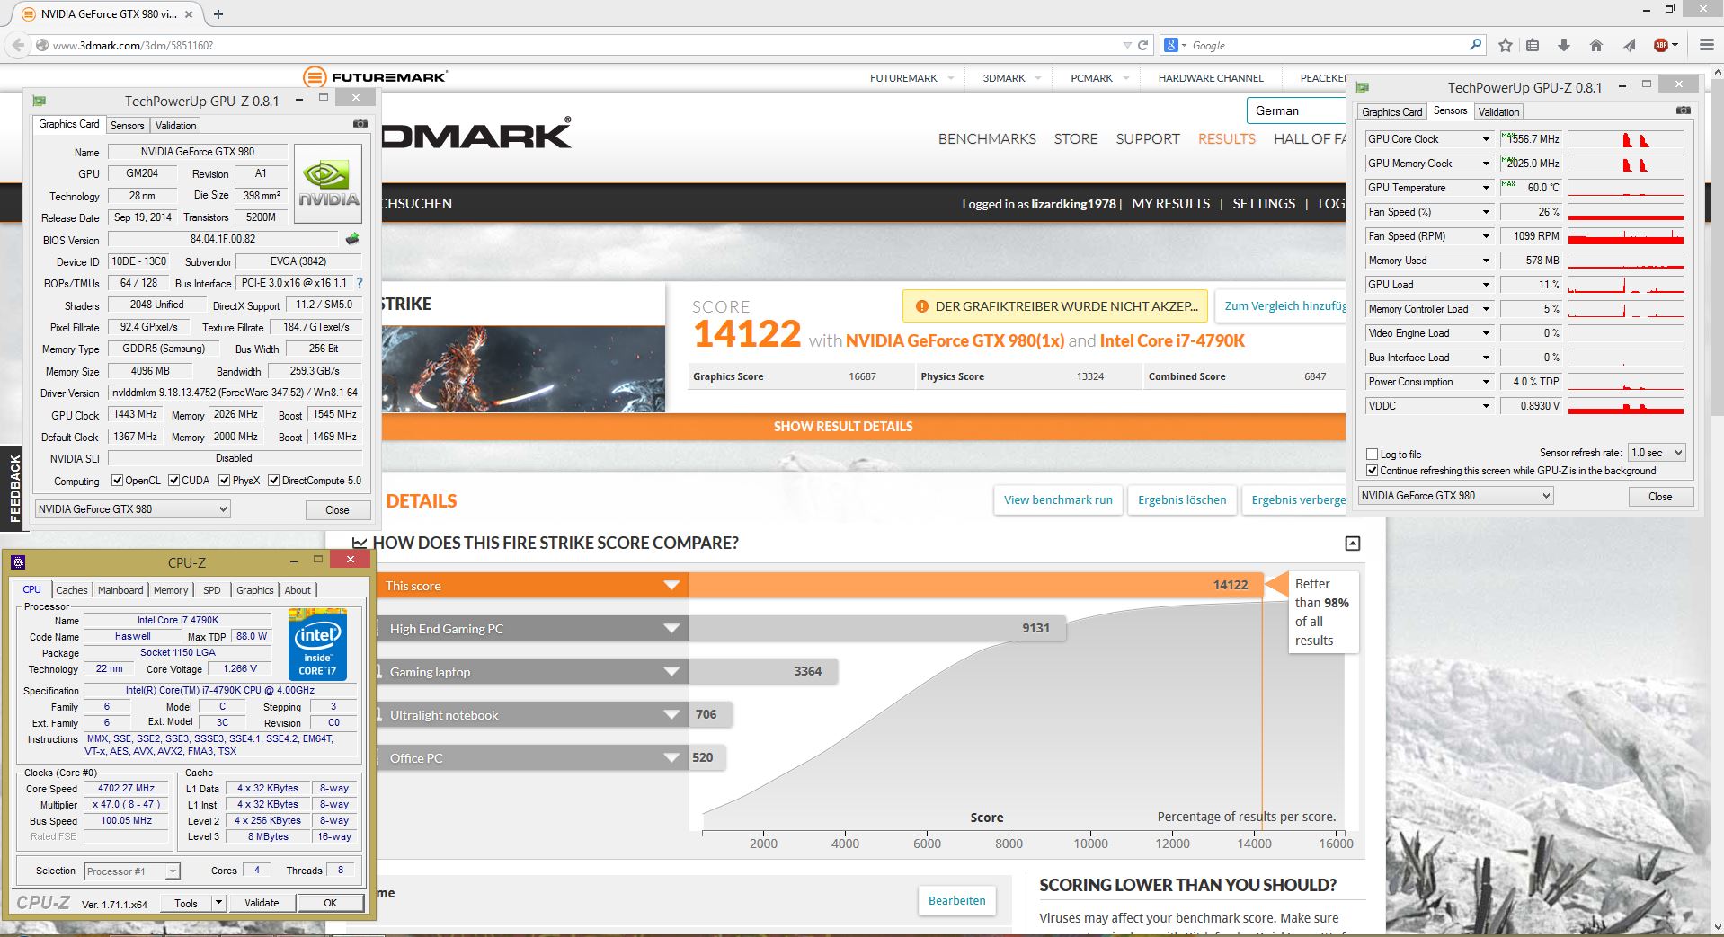
Task: Click the Intel Core i7 badge in CPU-Z
Action: [x=317, y=644]
